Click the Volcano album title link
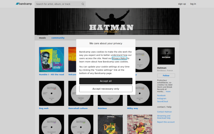The height and width of the screenshot is (134, 214). coord(72,75)
